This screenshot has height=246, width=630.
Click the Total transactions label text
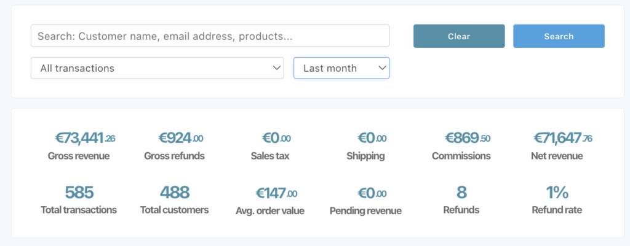point(79,210)
